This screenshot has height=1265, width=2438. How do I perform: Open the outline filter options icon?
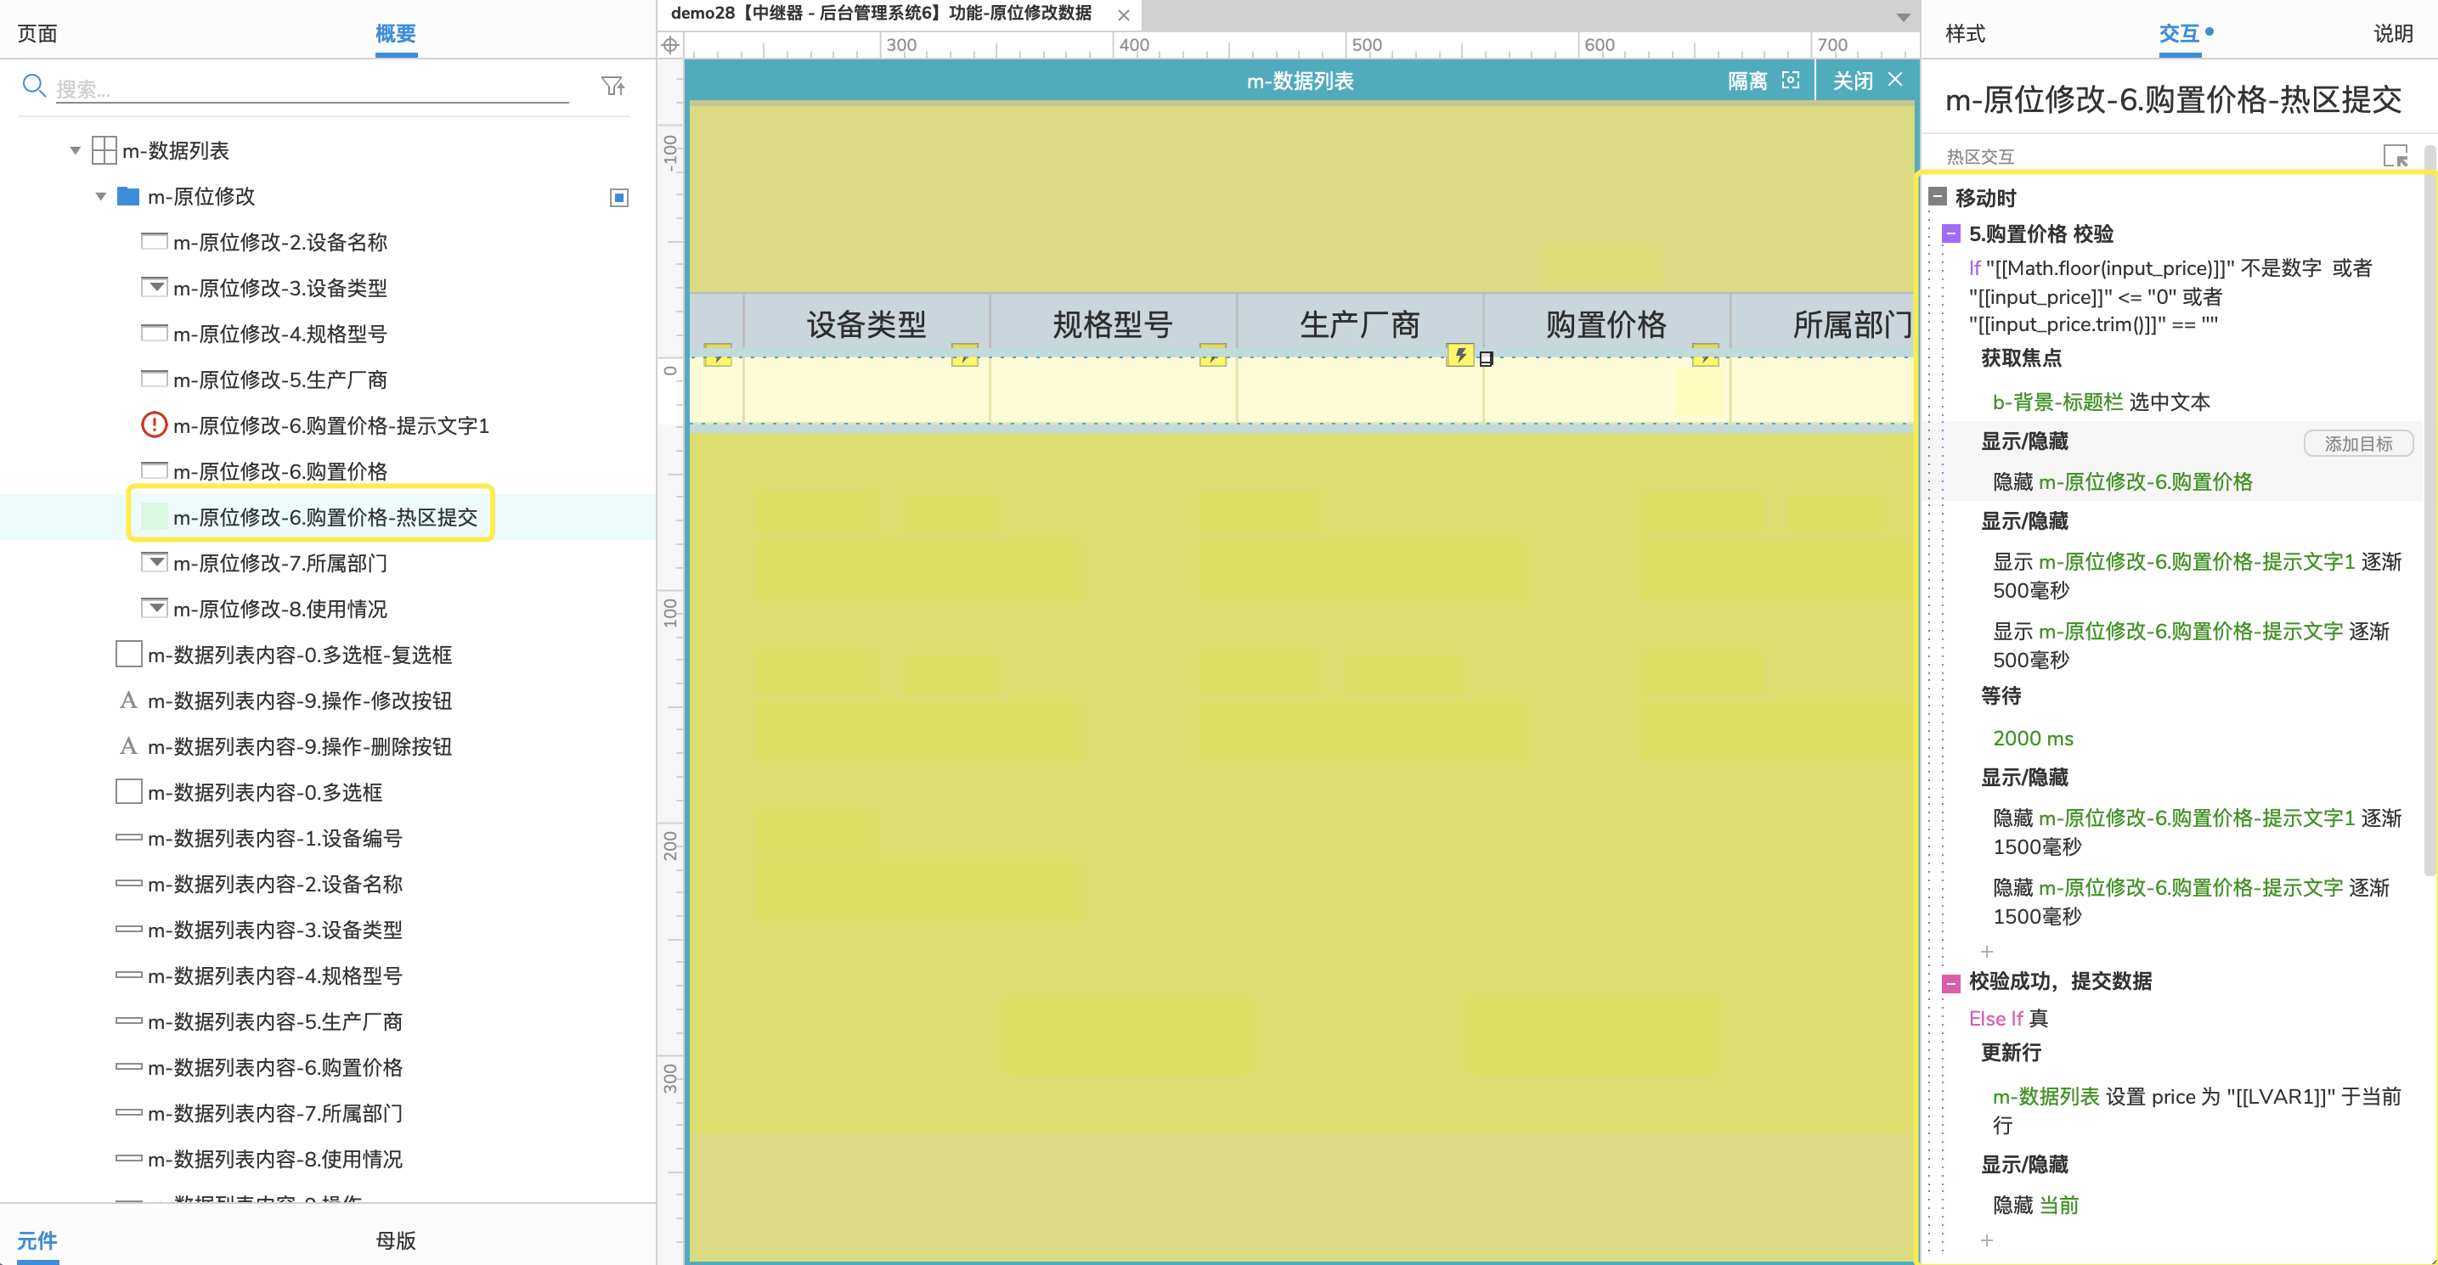click(613, 87)
